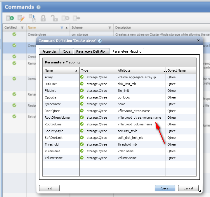Save the command definition
Image resolution: width=210 pixels, height=197 pixels.
pyautogui.click(x=165, y=188)
